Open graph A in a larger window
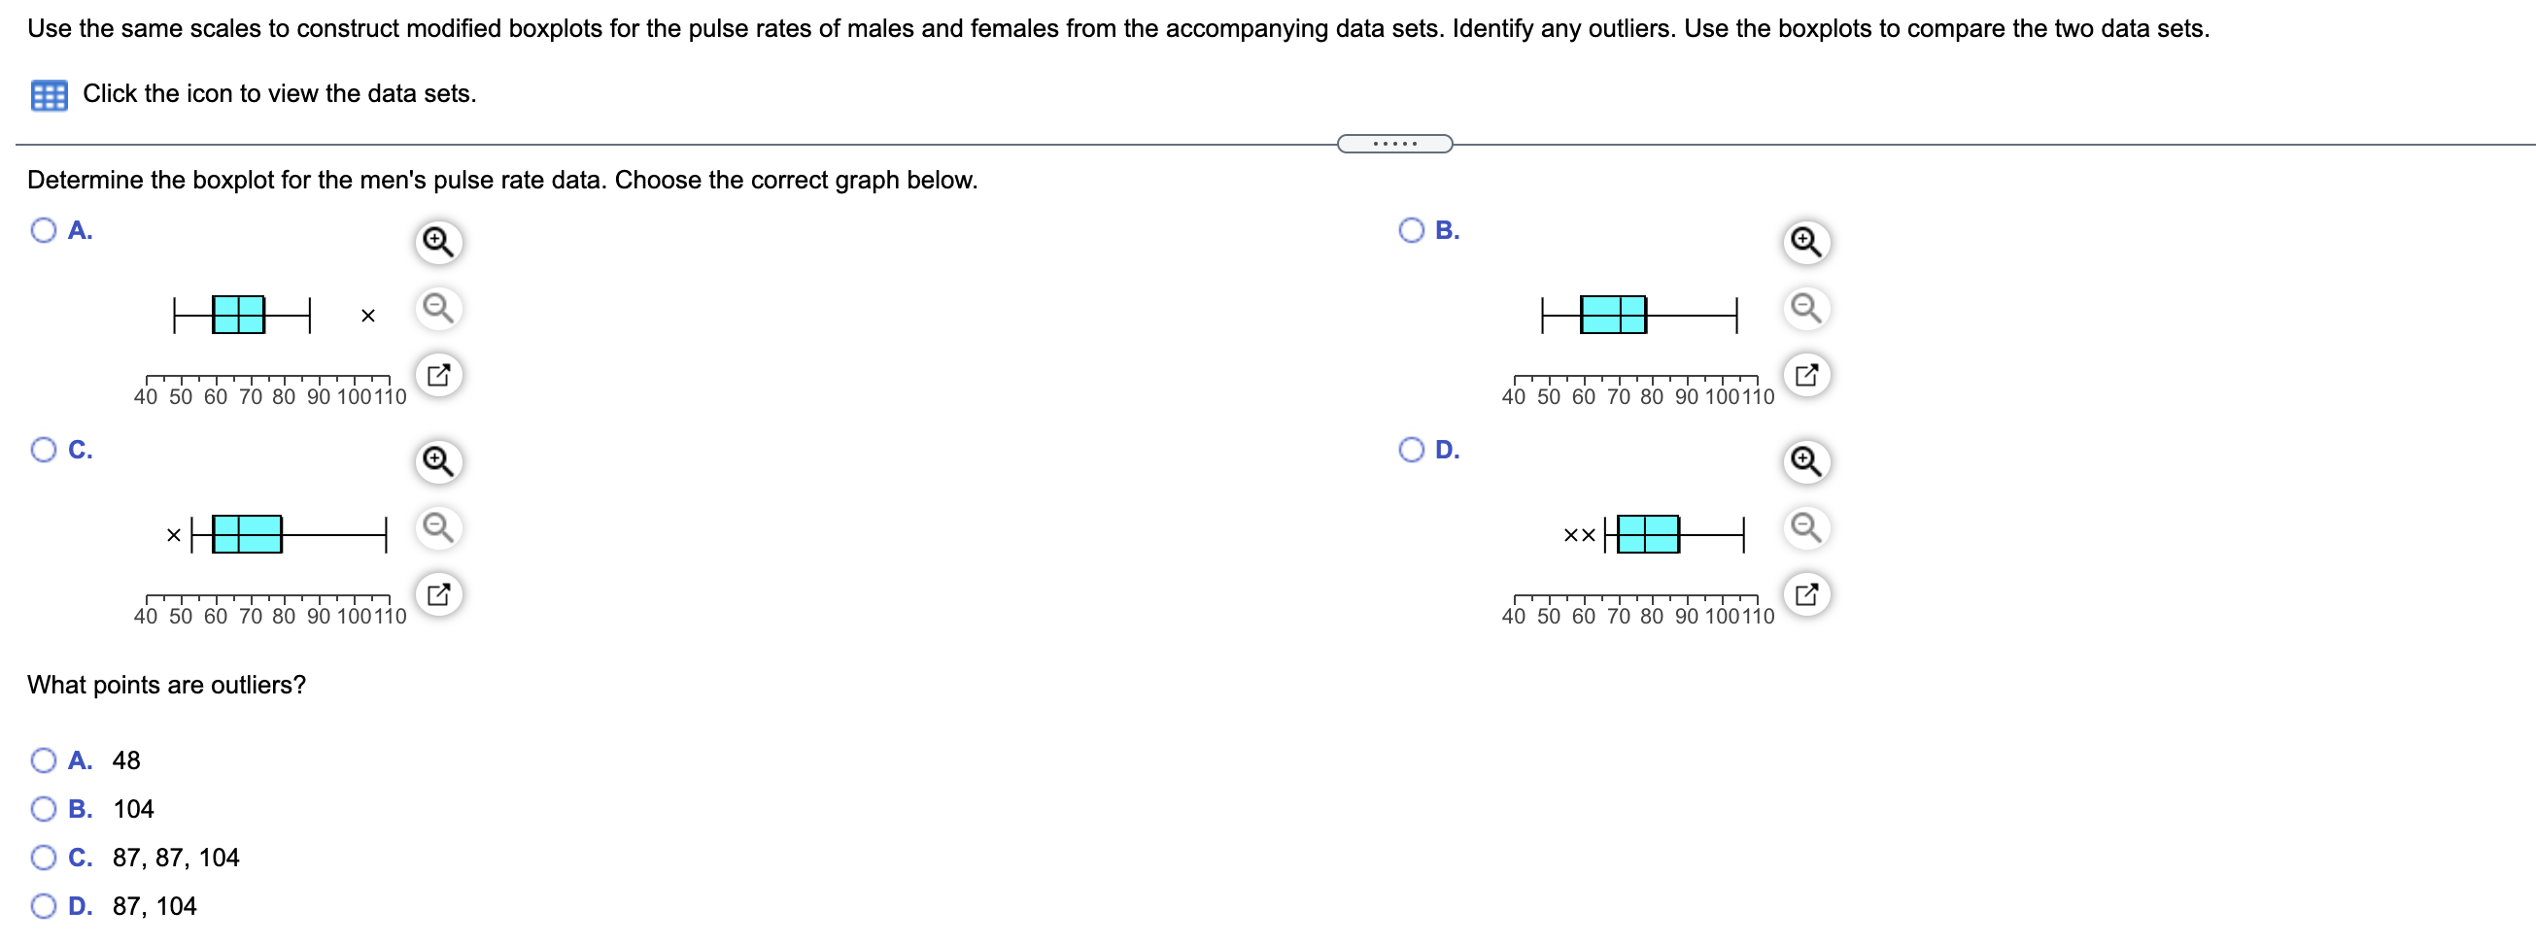2536x944 pixels. tap(439, 374)
